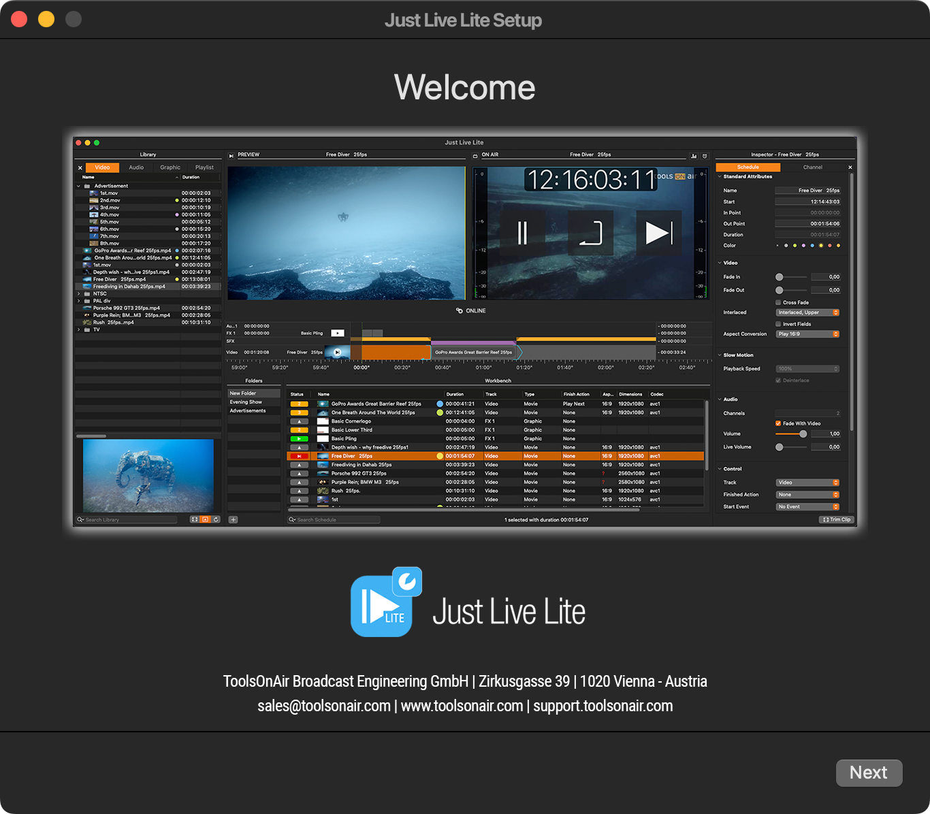Click the return/loop icon on On Air monitor

tap(591, 233)
